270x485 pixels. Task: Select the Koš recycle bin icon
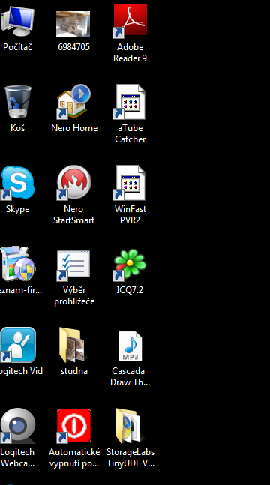click(18, 102)
